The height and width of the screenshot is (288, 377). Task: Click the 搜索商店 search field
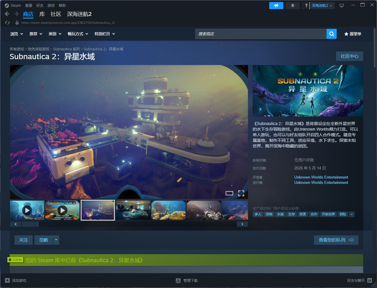point(261,34)
